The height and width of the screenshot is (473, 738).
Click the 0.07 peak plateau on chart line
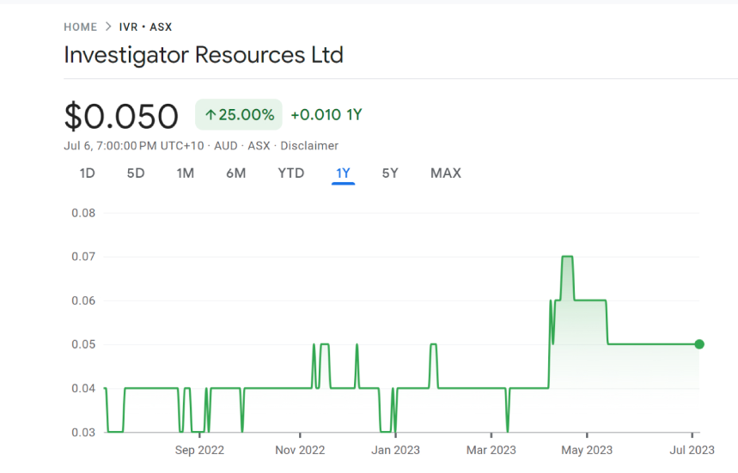pyautogui.click(x=567, y=257)
